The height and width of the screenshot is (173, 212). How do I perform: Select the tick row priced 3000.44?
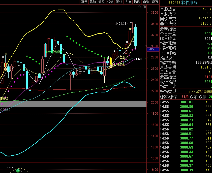click(x=186, y=152)
